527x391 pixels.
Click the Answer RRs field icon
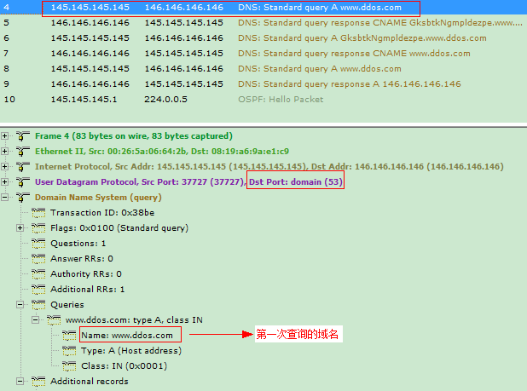coord(38,259)
